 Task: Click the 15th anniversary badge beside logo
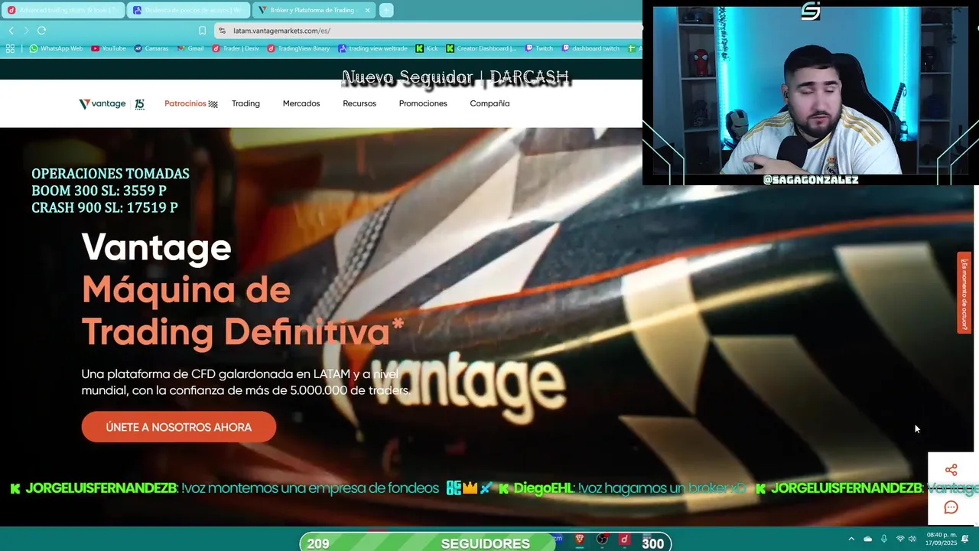tap(139, 104)
